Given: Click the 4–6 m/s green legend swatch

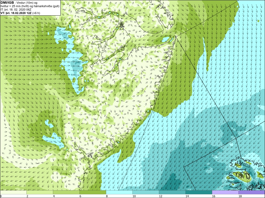Looking at the screenshot, I should (x=66, y=192).
